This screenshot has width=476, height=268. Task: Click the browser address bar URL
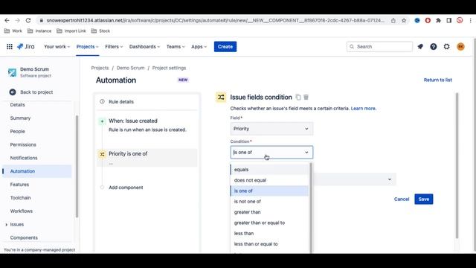[215, 20]
